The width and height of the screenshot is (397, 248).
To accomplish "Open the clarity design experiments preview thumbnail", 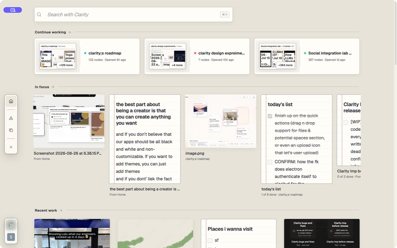I will click(x=168, y=56).
